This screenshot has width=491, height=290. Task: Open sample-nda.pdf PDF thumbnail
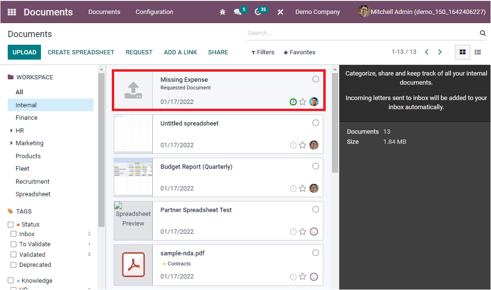[x=133, y=265]
